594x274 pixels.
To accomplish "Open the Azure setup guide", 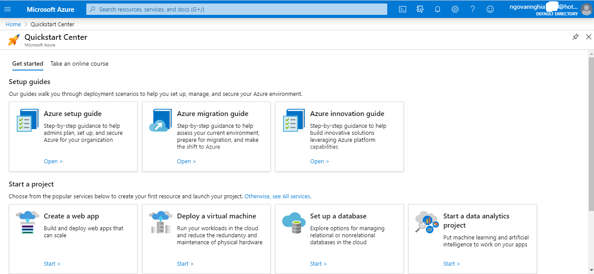I will coord(53,162).
